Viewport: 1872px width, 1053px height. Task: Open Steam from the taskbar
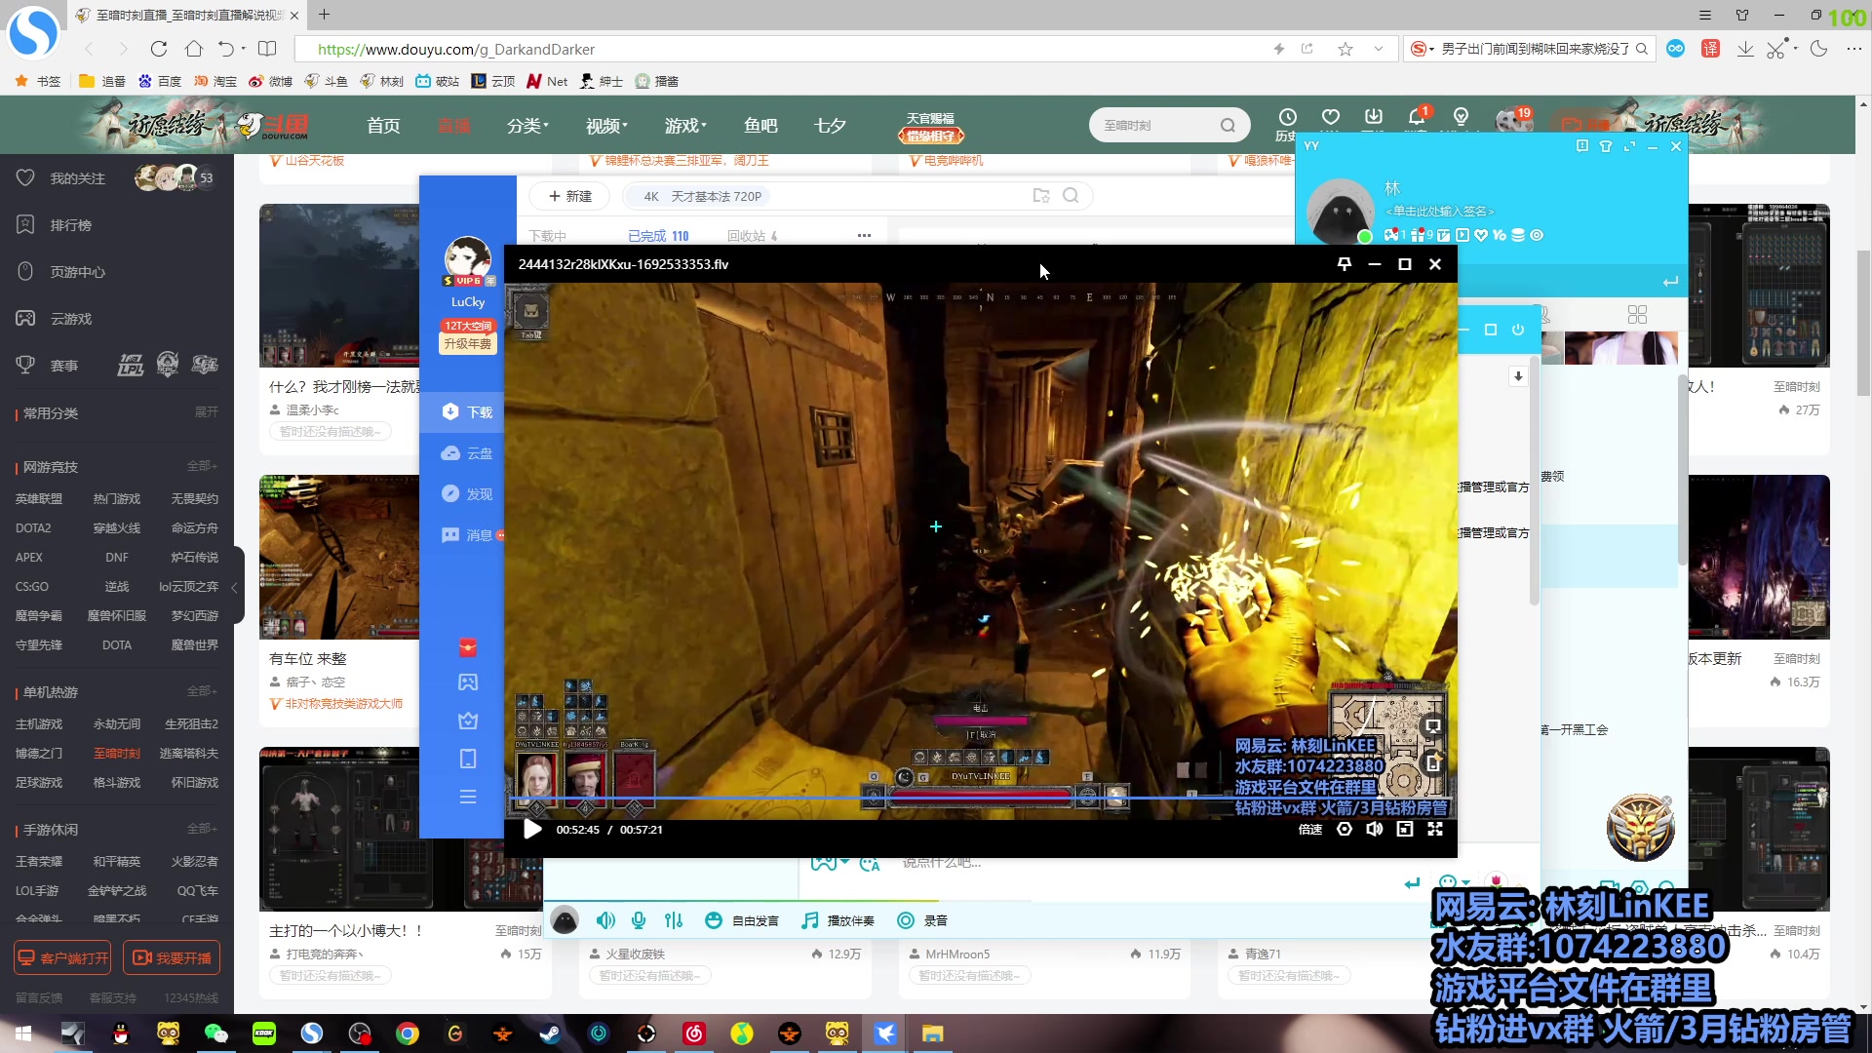coord(551,1033)
